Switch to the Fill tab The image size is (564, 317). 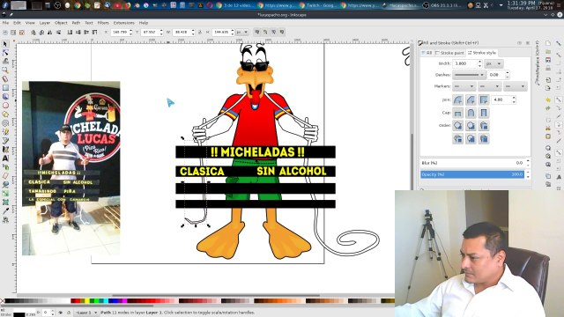pos(427,53)
